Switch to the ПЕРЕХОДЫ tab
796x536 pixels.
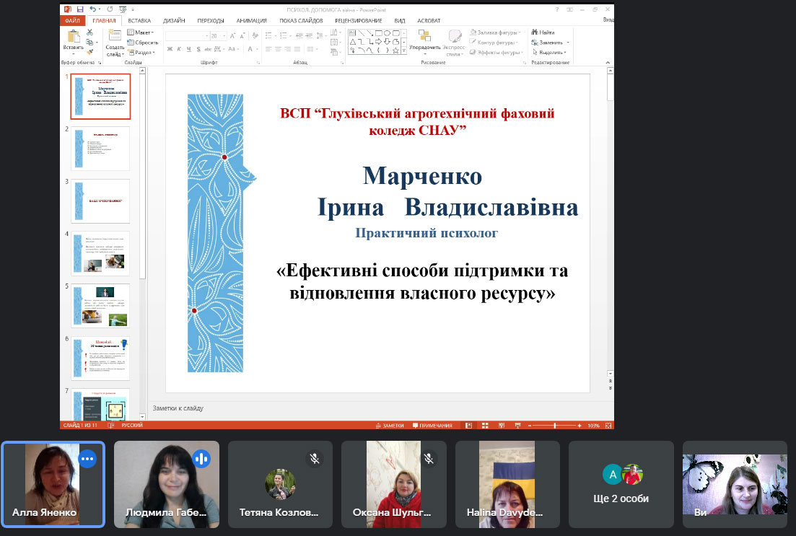[x=211, y=21]
